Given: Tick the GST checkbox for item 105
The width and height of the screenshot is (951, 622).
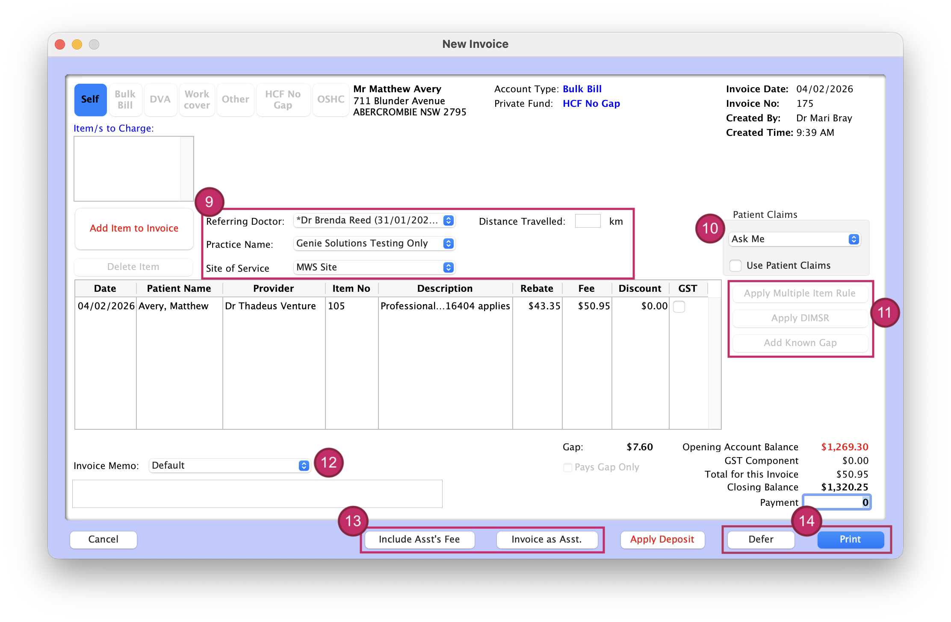Looking at the screenshot, I should (679, 306).
